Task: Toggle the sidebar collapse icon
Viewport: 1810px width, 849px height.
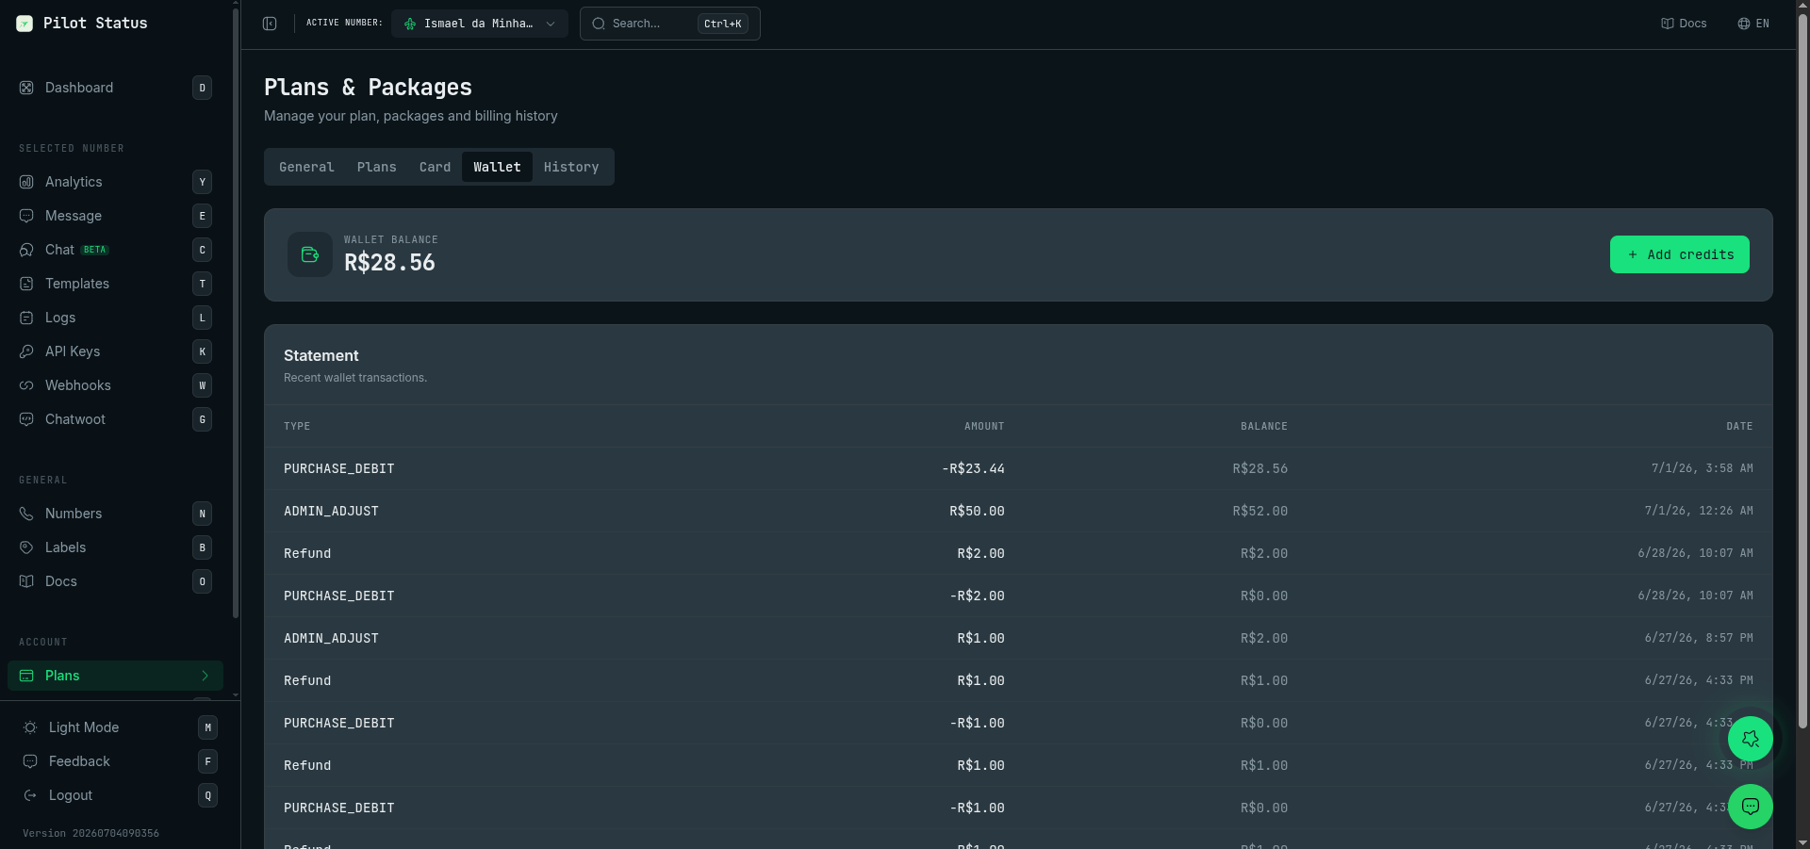Action: tap(270, 24)
